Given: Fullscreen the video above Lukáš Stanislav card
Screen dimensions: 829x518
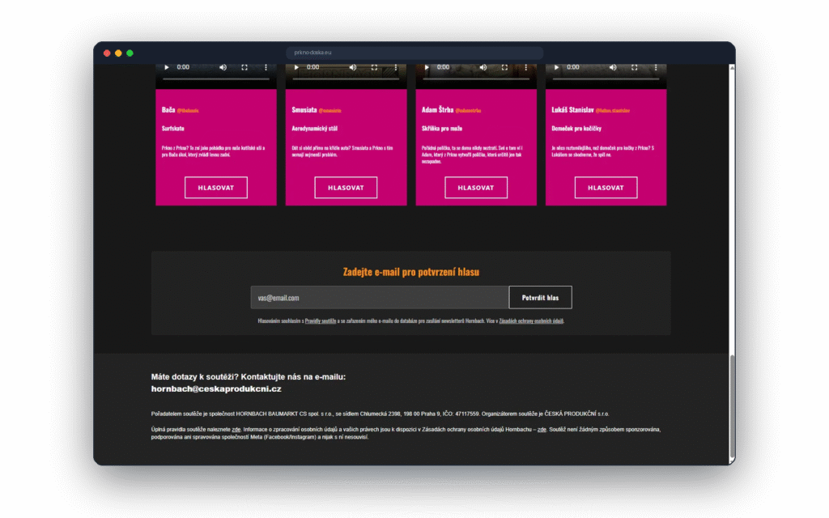Looking at the screenshot, I should [635, 67].
